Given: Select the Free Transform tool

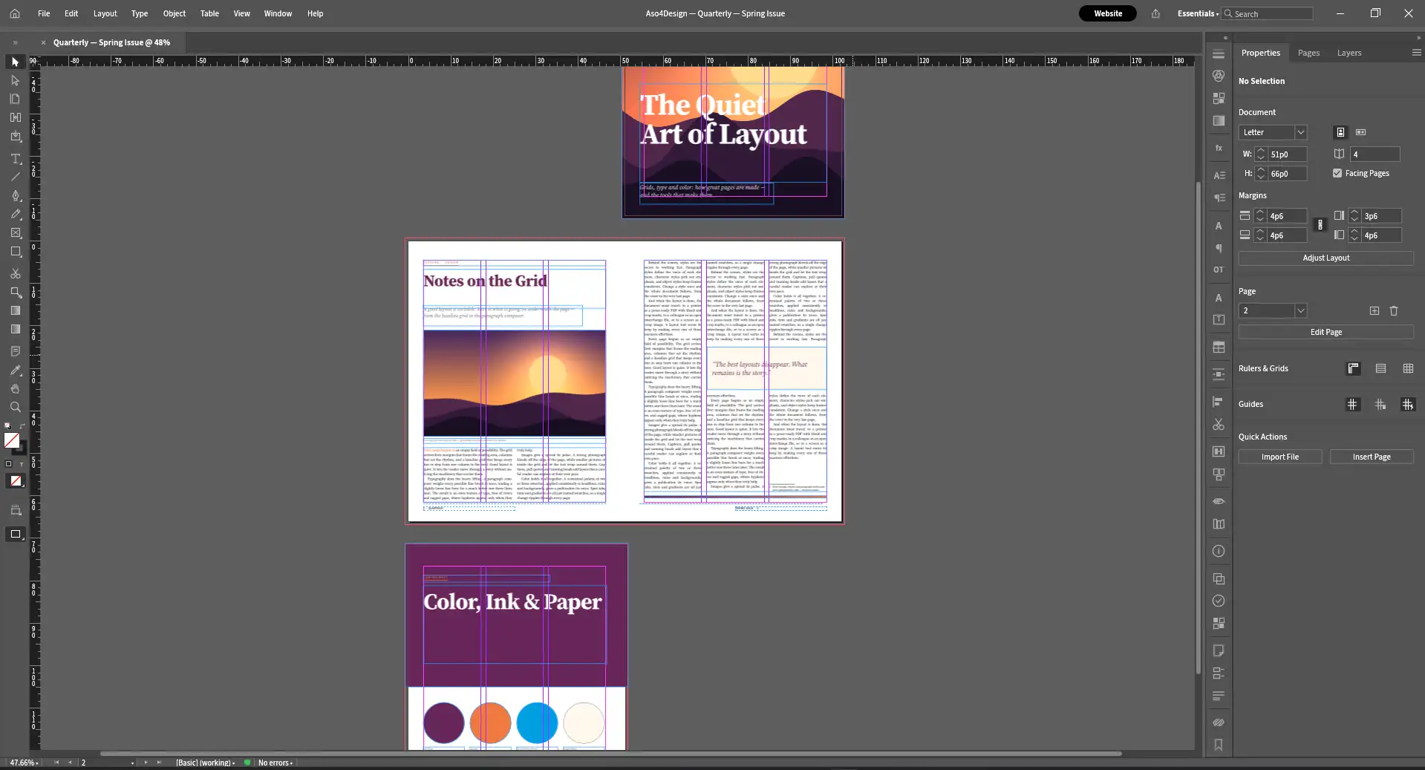Looking at the screenshot, I should pyautogui.click(x=15, y=293).
